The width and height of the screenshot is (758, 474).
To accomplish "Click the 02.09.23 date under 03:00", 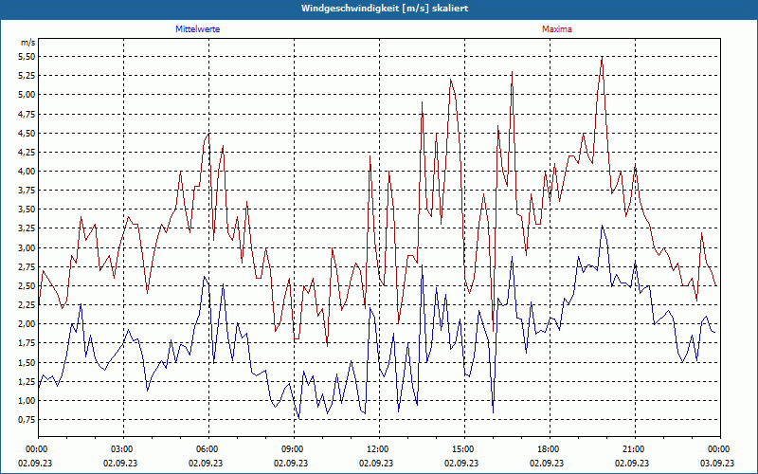I will tap(120, 463).
